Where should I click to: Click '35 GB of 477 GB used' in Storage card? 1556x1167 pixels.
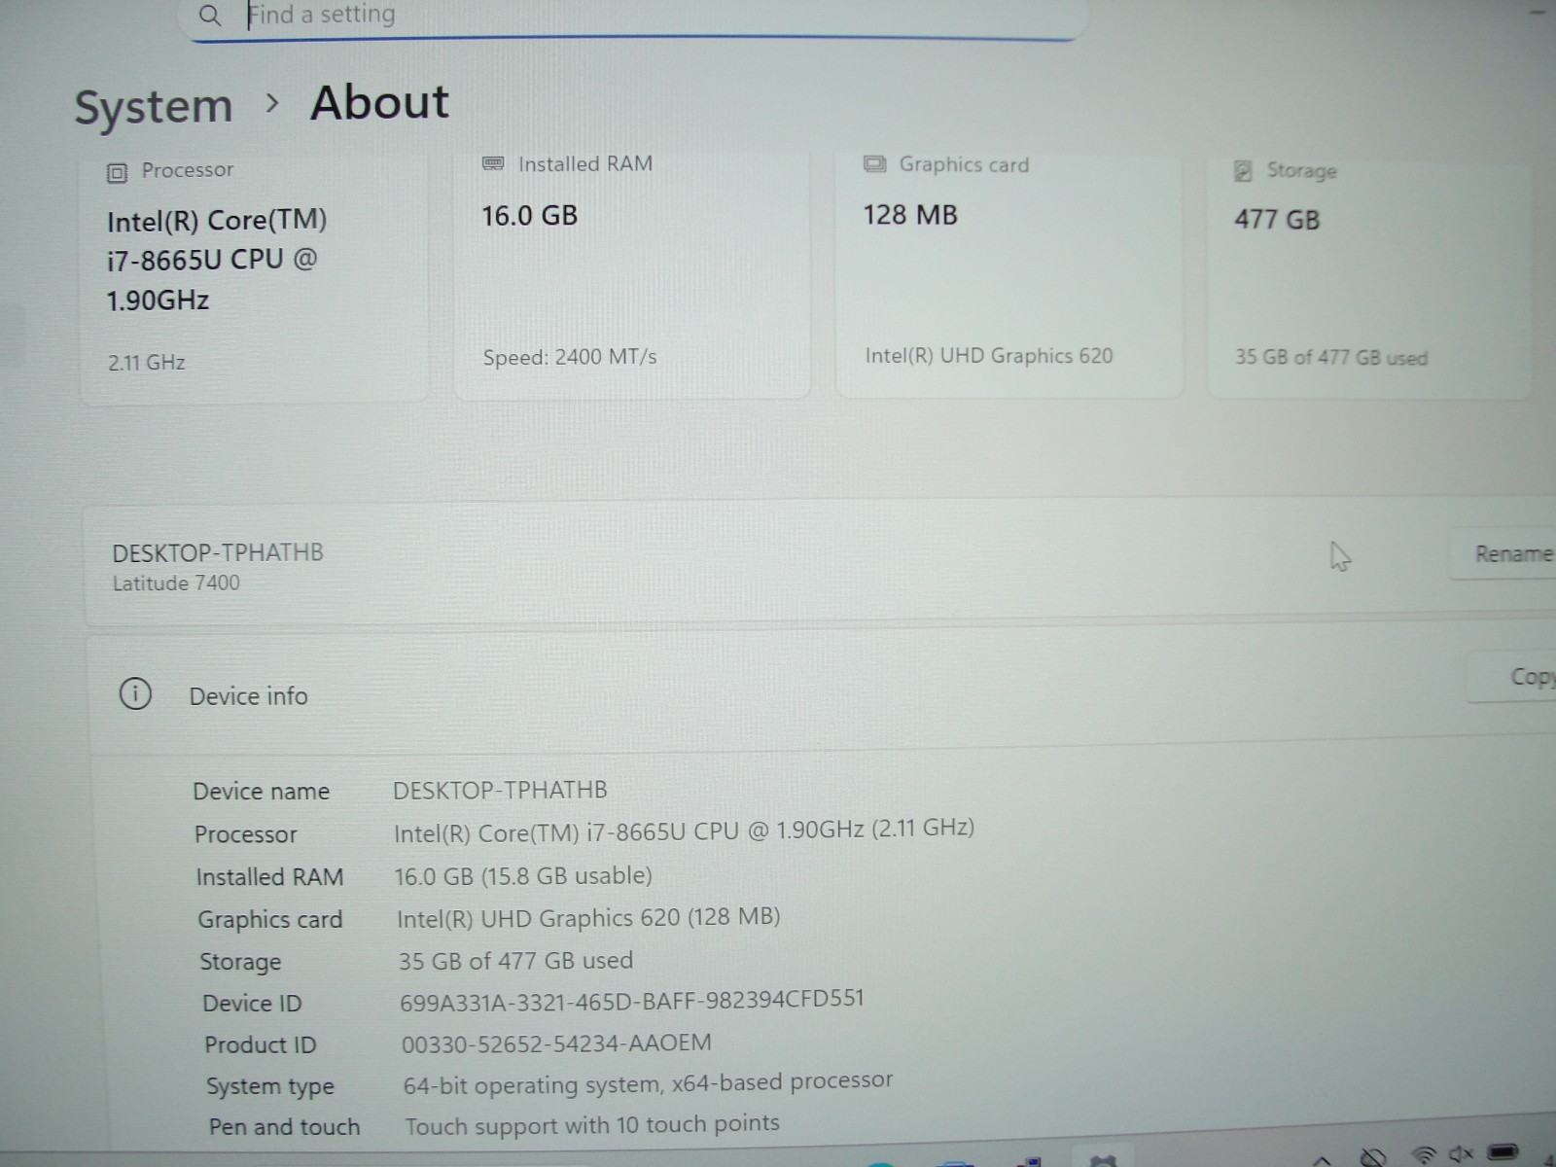pos(1331,358)
